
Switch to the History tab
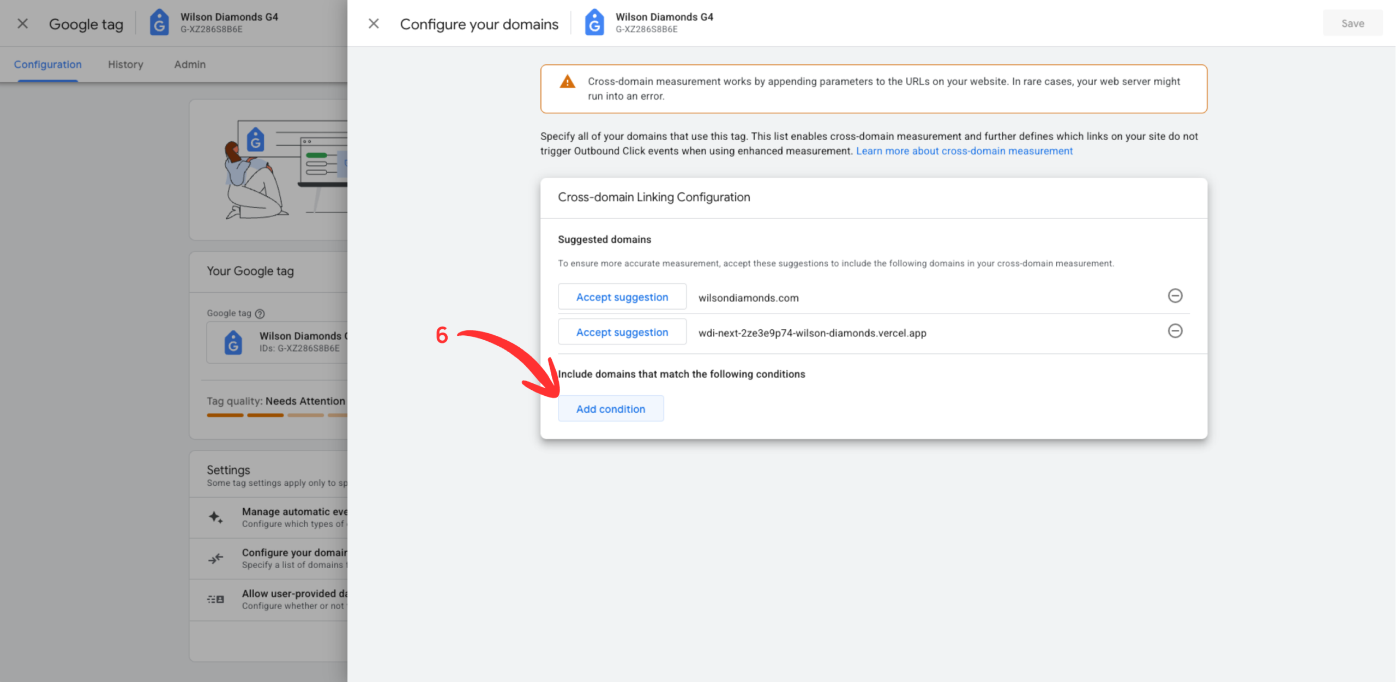[x=125, y=64]
